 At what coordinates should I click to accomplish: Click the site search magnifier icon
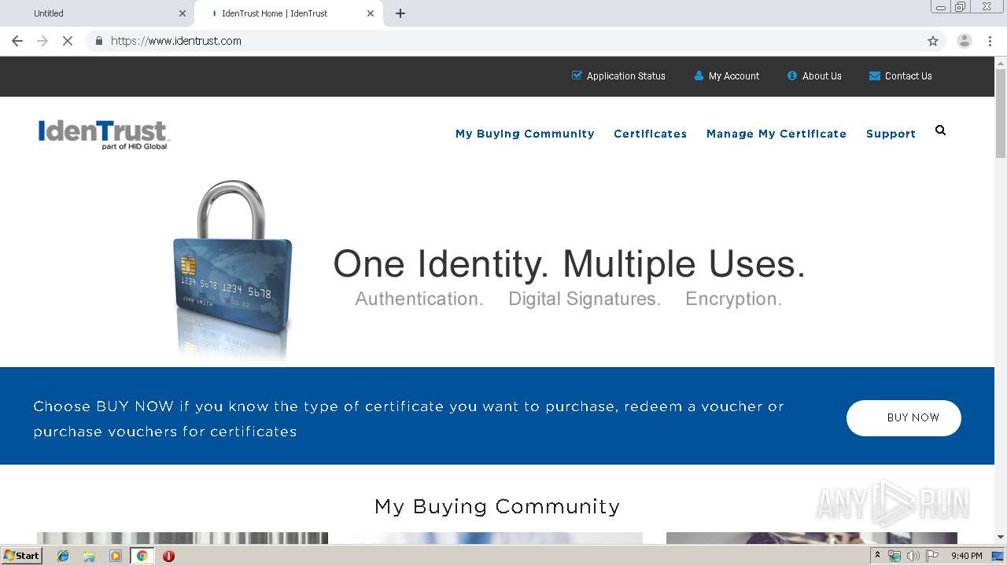point(940,130)
